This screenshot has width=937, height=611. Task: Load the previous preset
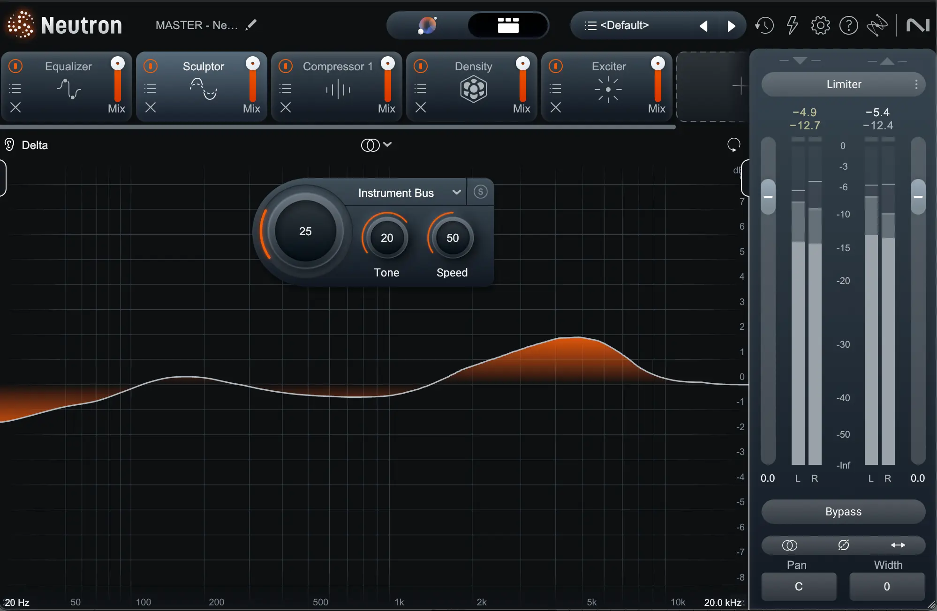(x=703, y=26)
